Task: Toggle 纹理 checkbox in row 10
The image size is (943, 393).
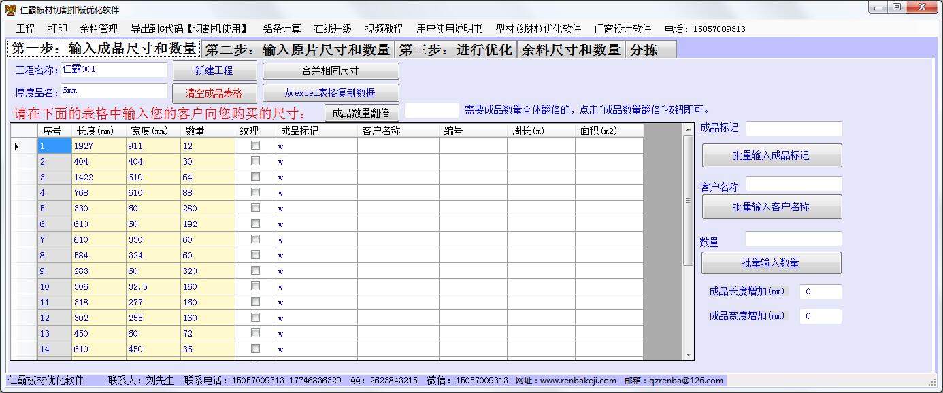Action: coord(255,286)
